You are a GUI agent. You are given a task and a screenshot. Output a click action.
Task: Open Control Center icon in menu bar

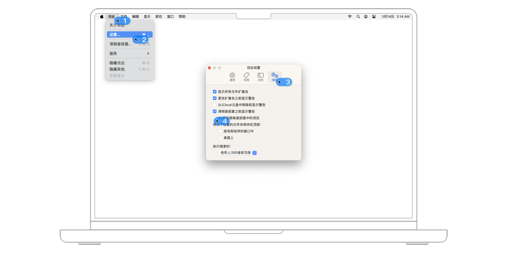click(374, 16)
